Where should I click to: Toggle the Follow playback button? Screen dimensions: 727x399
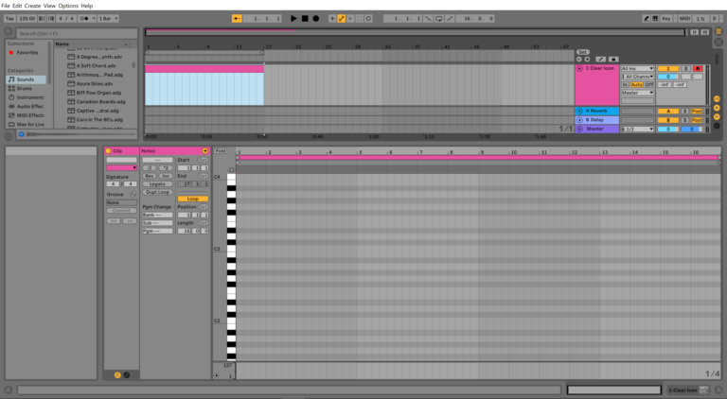[237, 19]
